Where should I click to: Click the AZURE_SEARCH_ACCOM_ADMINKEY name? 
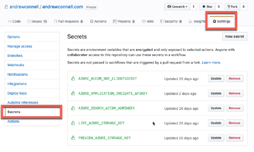107,108
